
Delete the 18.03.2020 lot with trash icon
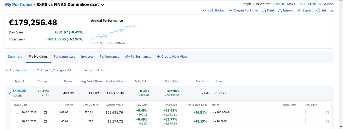(327, 122)
